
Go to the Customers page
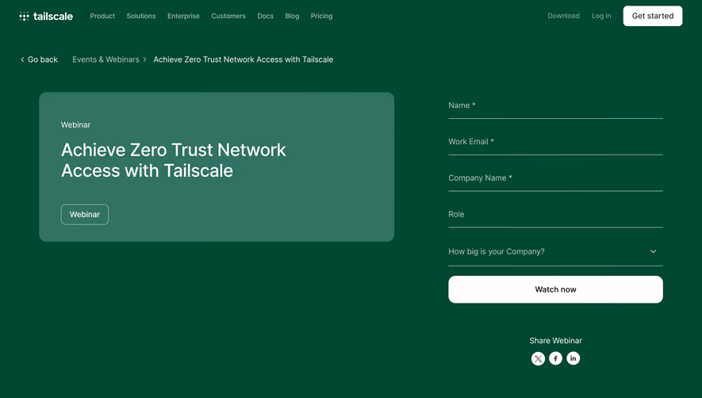tap(228, 16)
